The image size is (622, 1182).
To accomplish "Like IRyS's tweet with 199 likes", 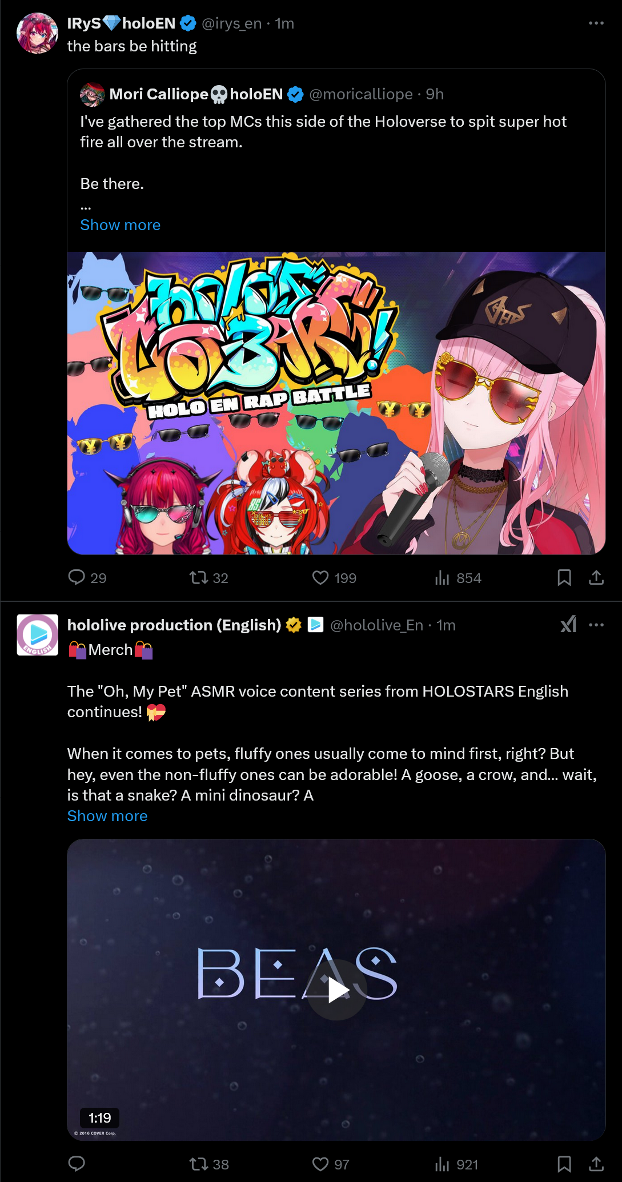I will pyautogui.click(x=334, y=578).
